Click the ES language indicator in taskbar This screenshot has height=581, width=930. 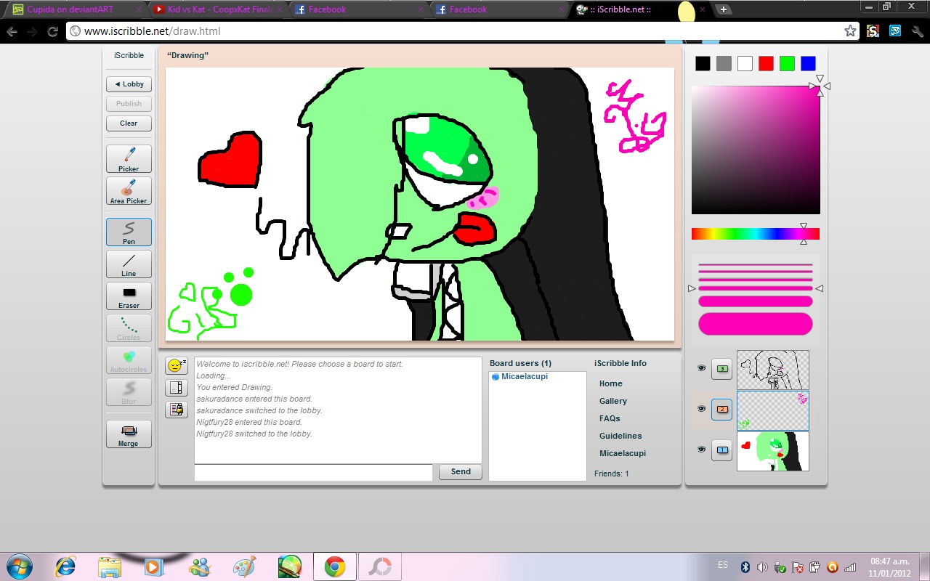(x=723, y=565)
